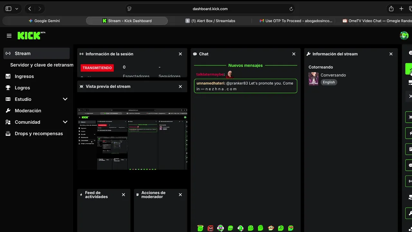Viewport: 412px width, 232px height.
Task: Open the Safari sidebar dropdown arrow
Action: point(17,9)
